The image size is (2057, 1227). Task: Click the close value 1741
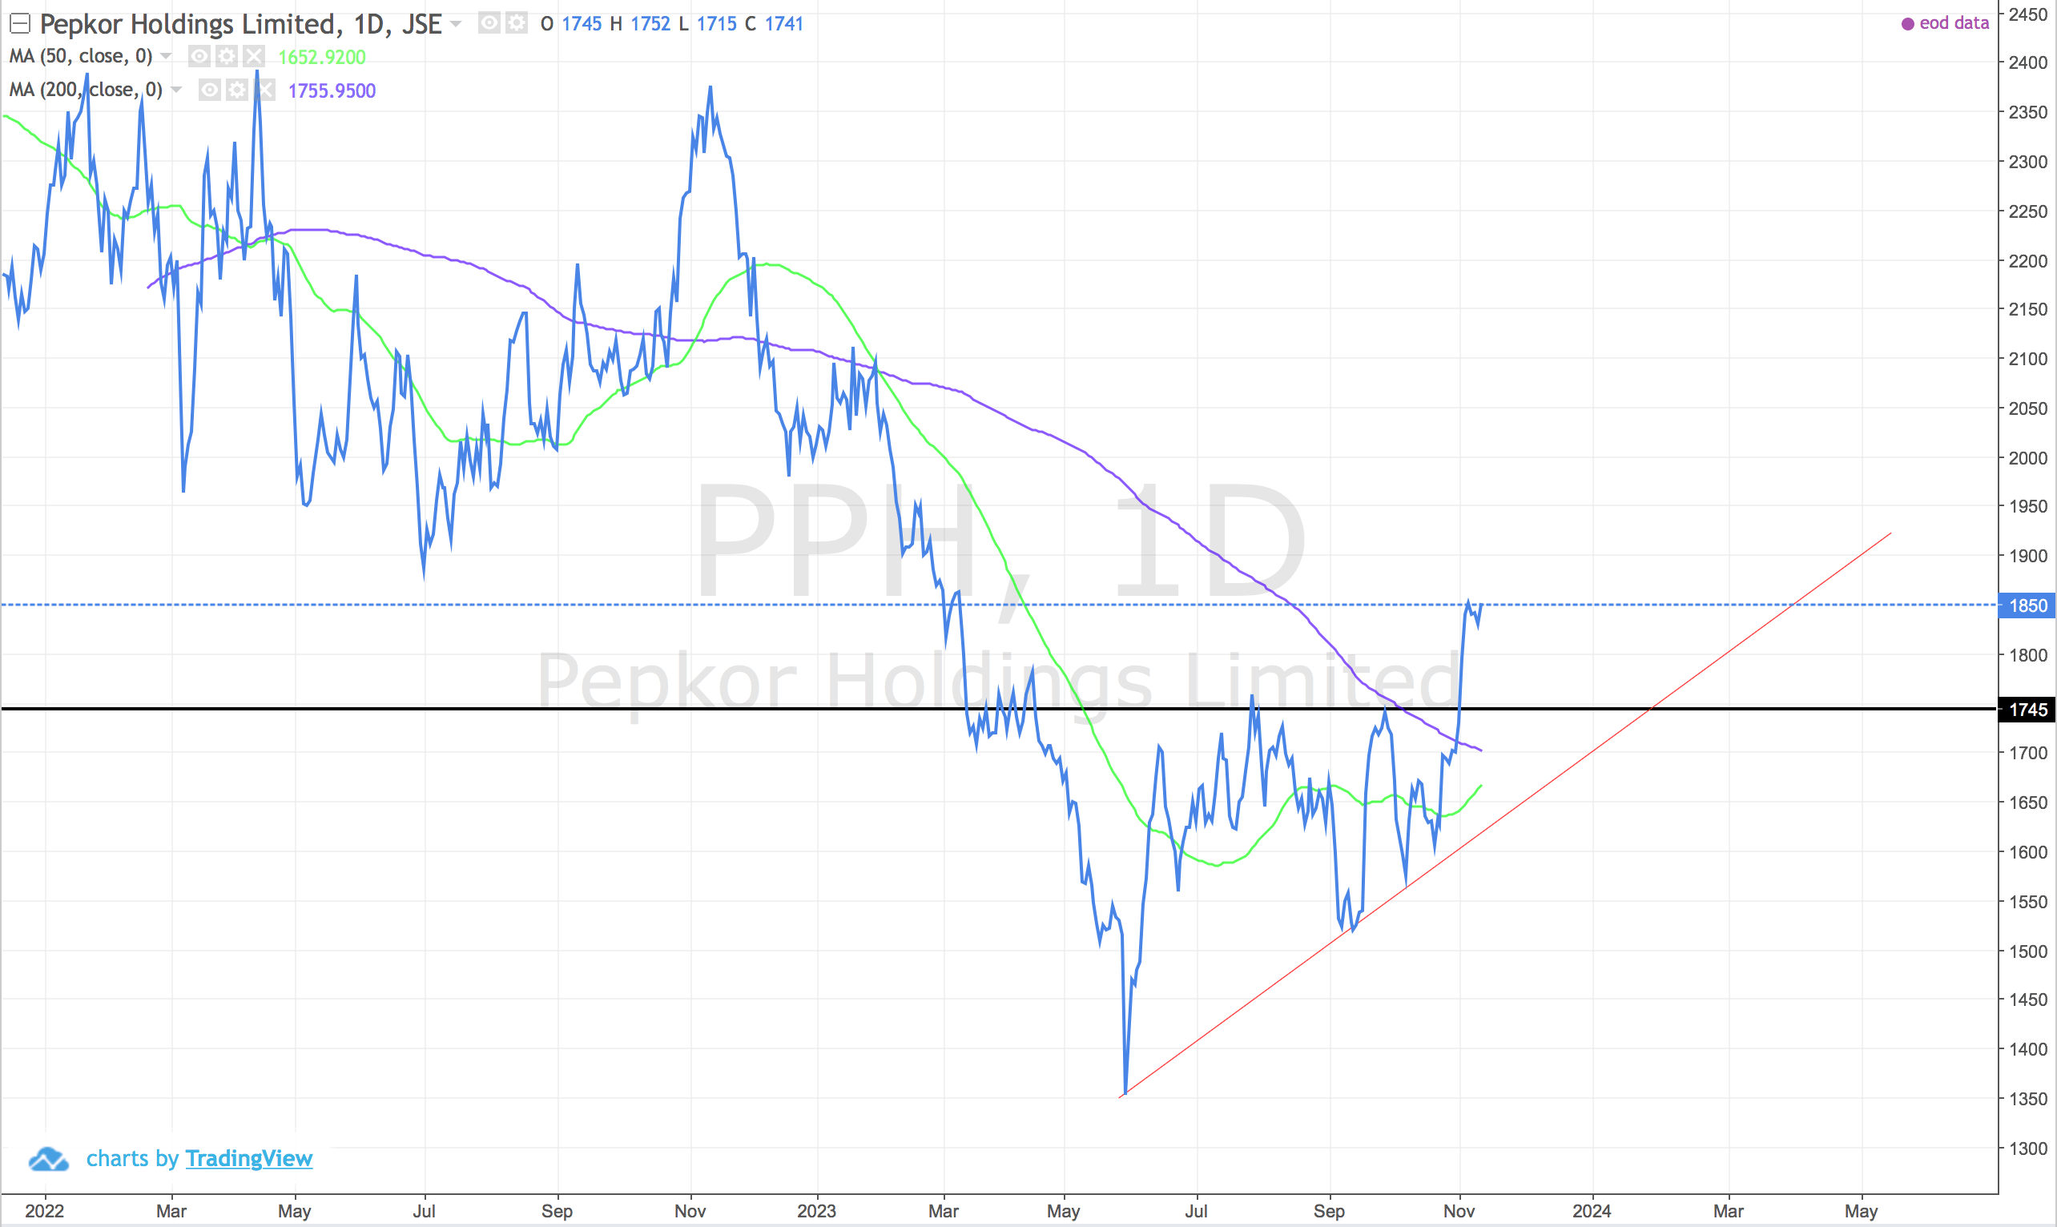pos(783,24)
